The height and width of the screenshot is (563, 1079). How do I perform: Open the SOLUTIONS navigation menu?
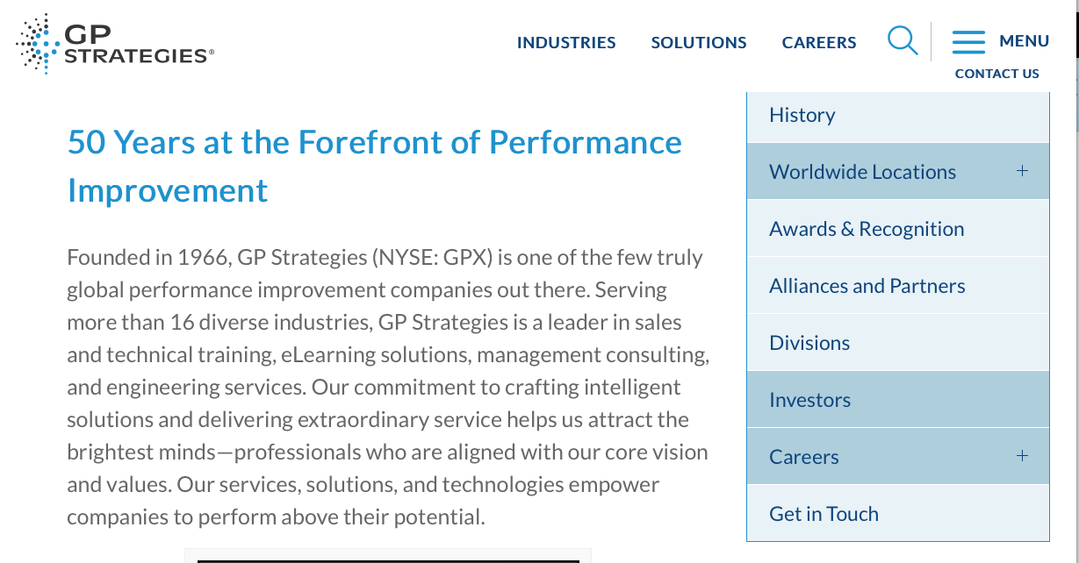click(699, 42)
